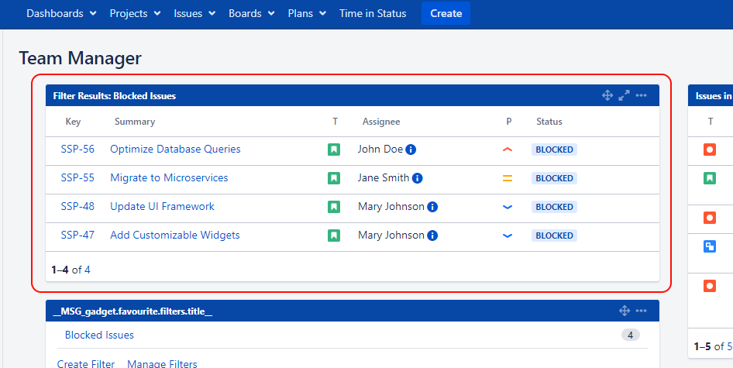Click the Manage Filters link
733x368 pixels.
162,364
